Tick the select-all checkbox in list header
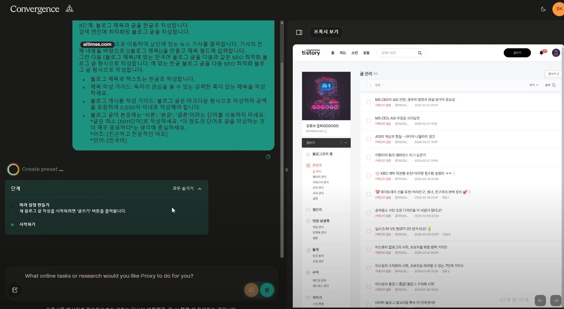Image resolution: width=564 pixels, height=309 pixels. point(369,85)
